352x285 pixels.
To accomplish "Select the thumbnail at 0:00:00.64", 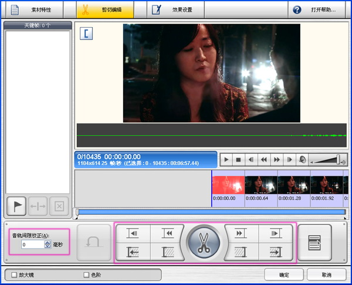I will (261, 185).
